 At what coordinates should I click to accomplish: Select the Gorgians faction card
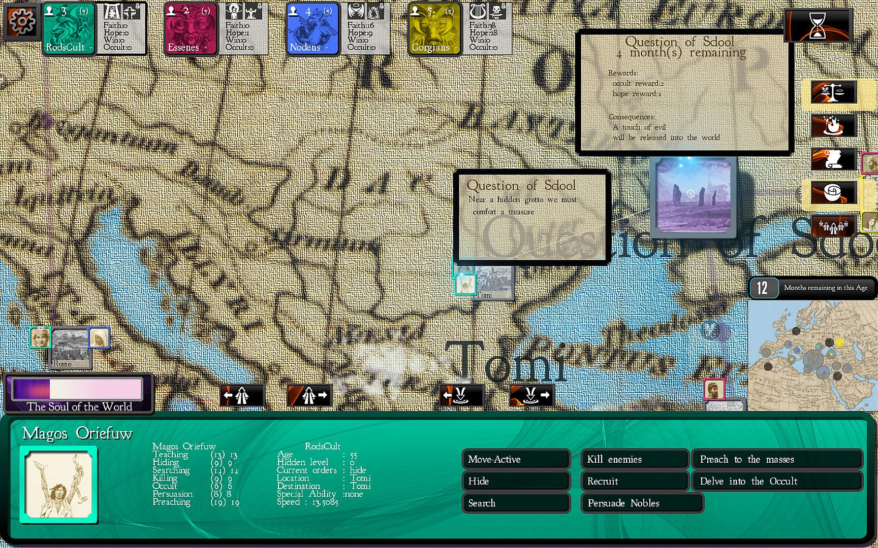point(434,28)
